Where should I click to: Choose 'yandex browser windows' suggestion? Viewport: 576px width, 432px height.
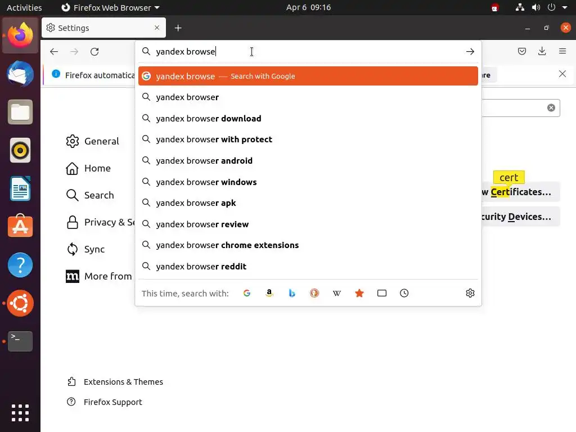tap(308, 182)
